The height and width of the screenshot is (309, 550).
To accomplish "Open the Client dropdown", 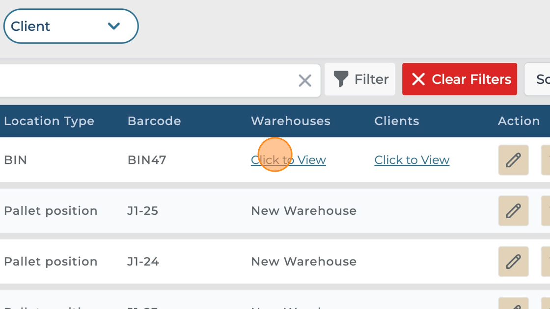I will point(71,26).
